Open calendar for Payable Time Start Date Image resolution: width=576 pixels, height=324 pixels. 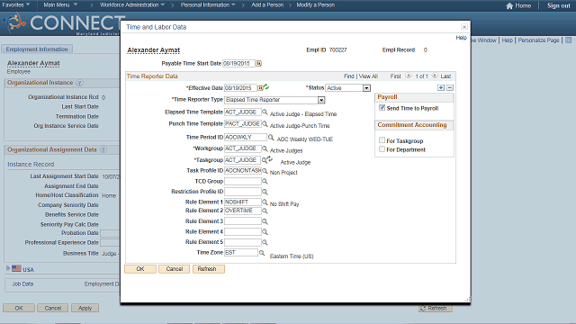258,64
